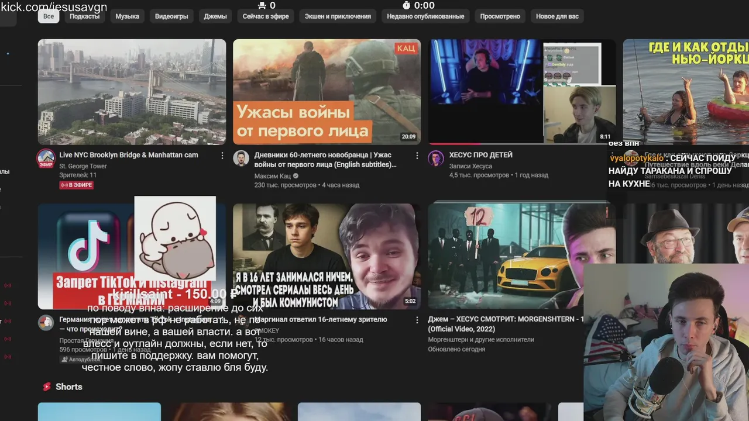The image size is (749, 421).
Task: Click the 'В ЭФИРЕ' live badge
Action: (x=77, y=185)
